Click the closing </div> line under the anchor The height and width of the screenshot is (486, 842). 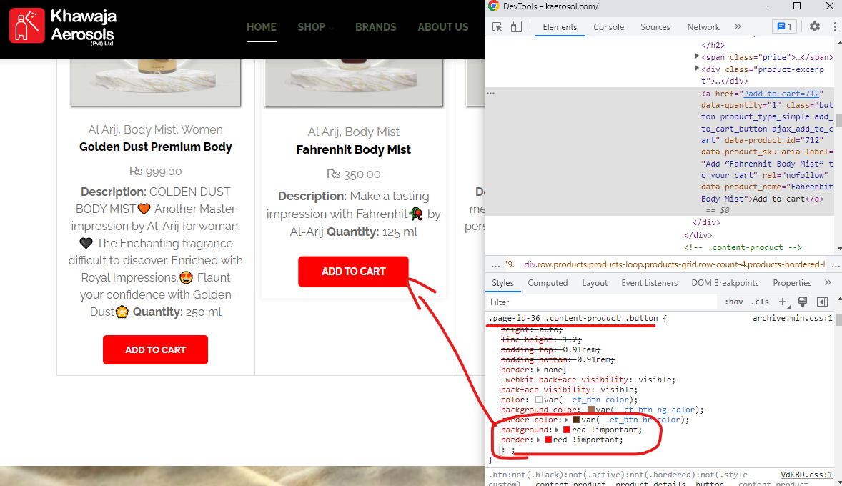coord(707,222)
